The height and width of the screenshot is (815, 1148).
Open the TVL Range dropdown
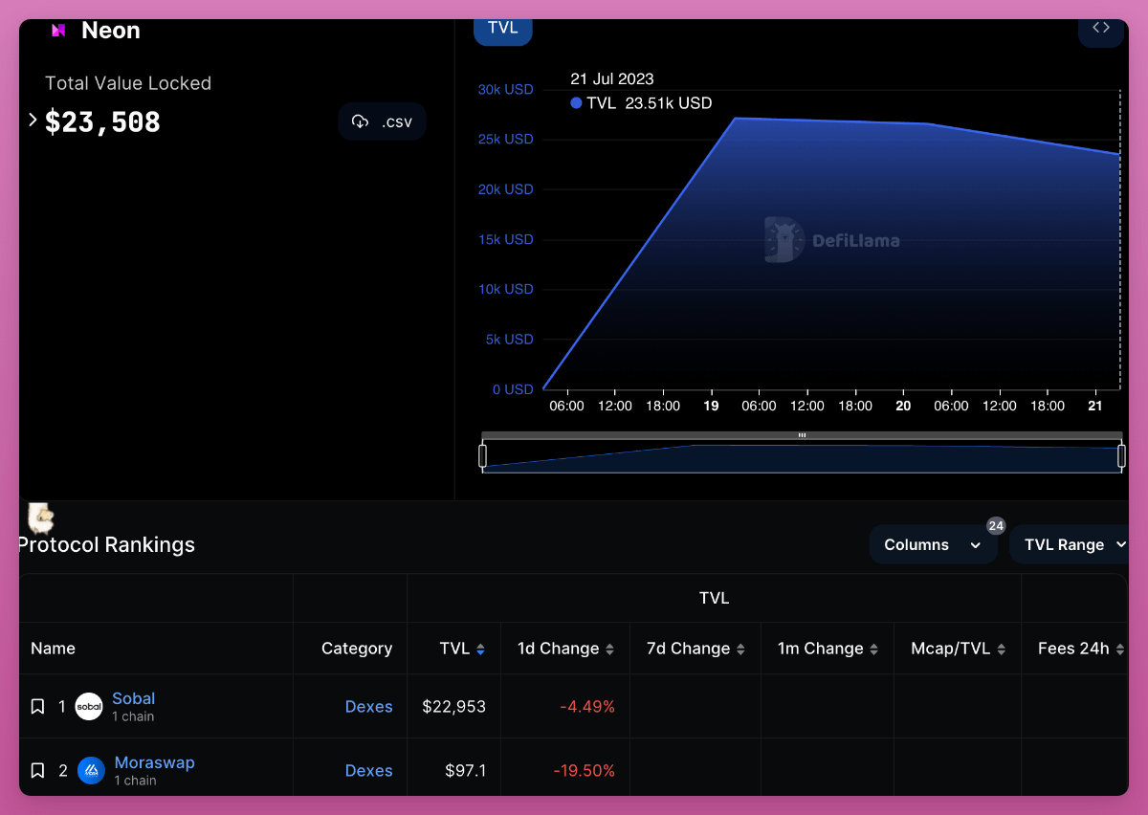tap(1071, 545)
